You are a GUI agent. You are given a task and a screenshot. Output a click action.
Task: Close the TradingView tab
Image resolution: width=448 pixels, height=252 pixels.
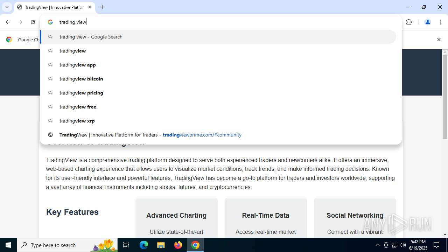(90, 7)
